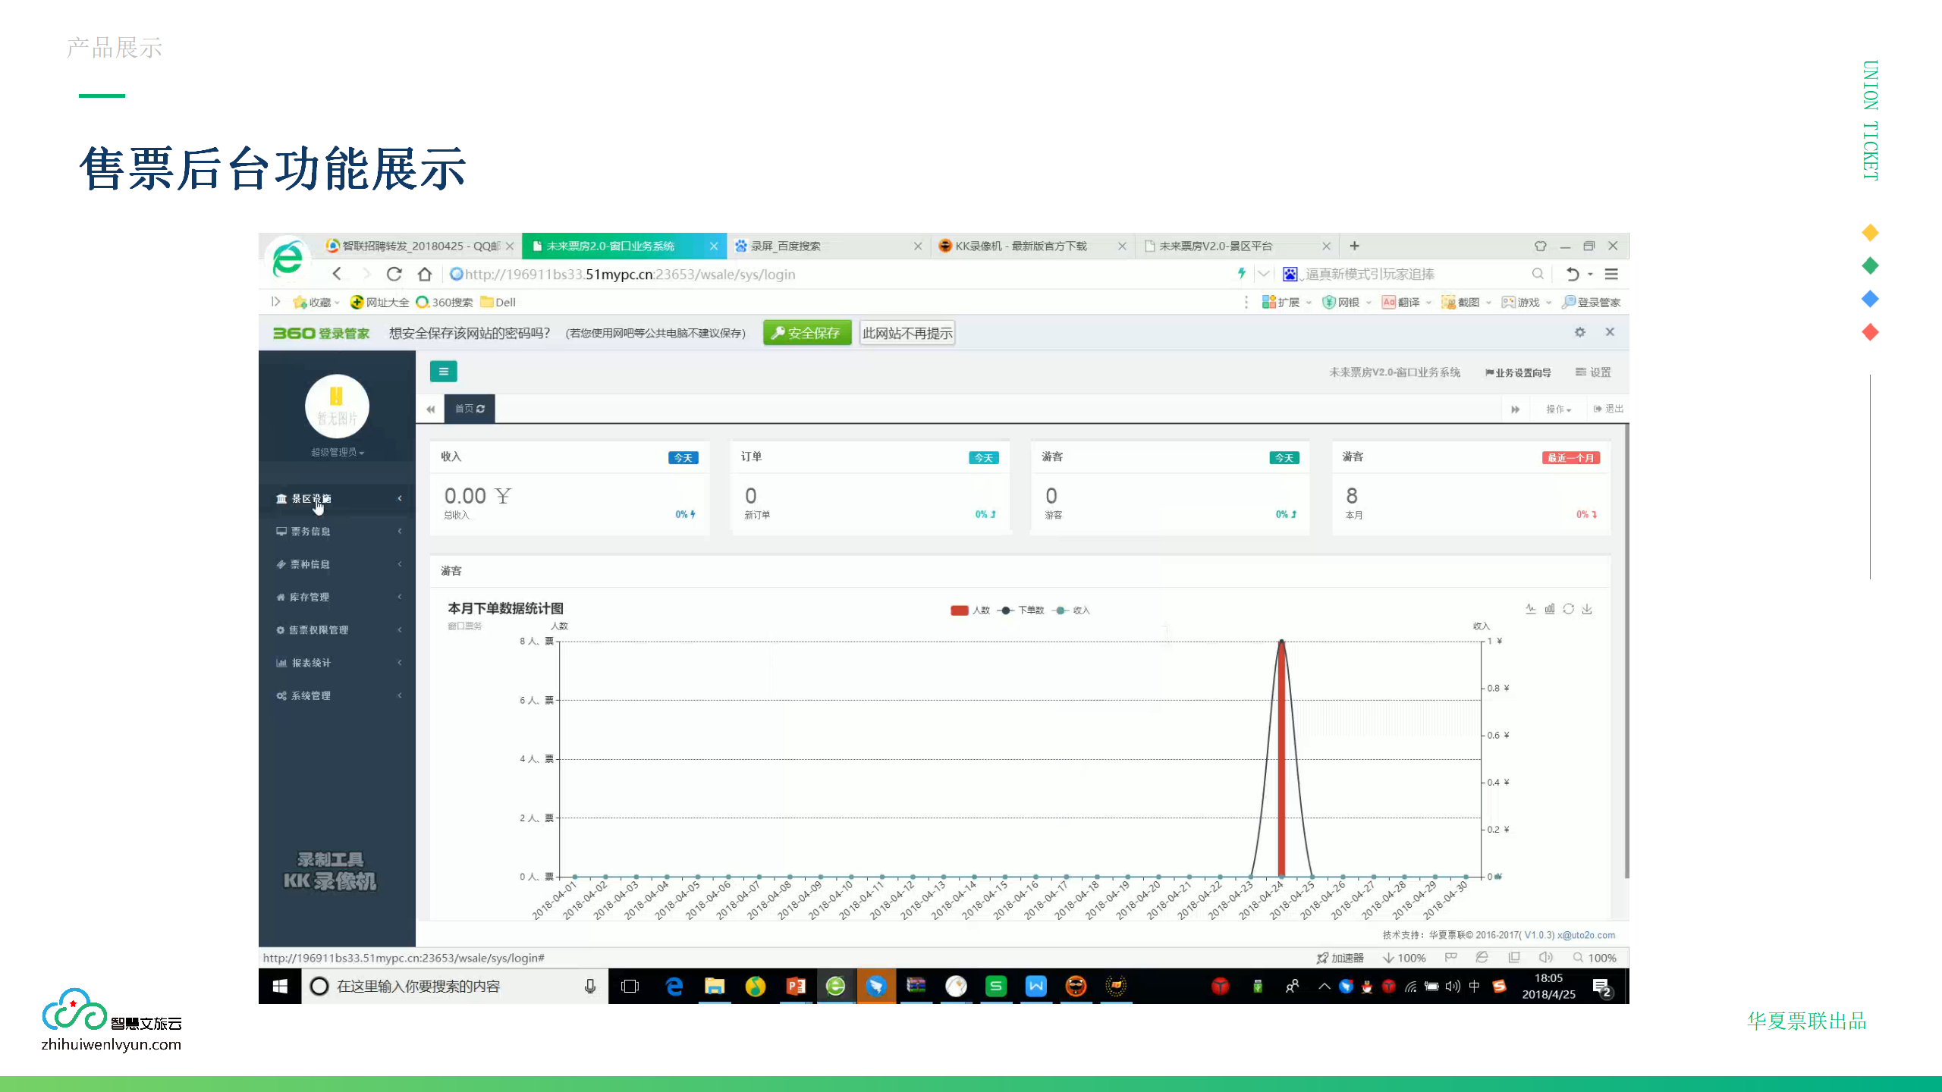Open the x@uto2o.com footer link
1942x1092 pixels.
click(x=1586, y=935)
